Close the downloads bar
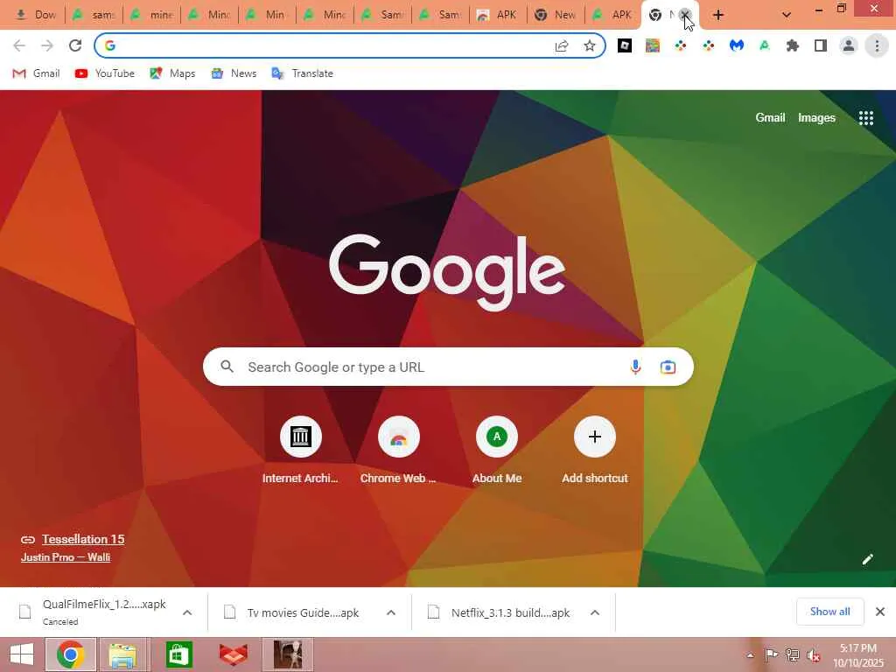896x672 pixels. tap(880, 612)
